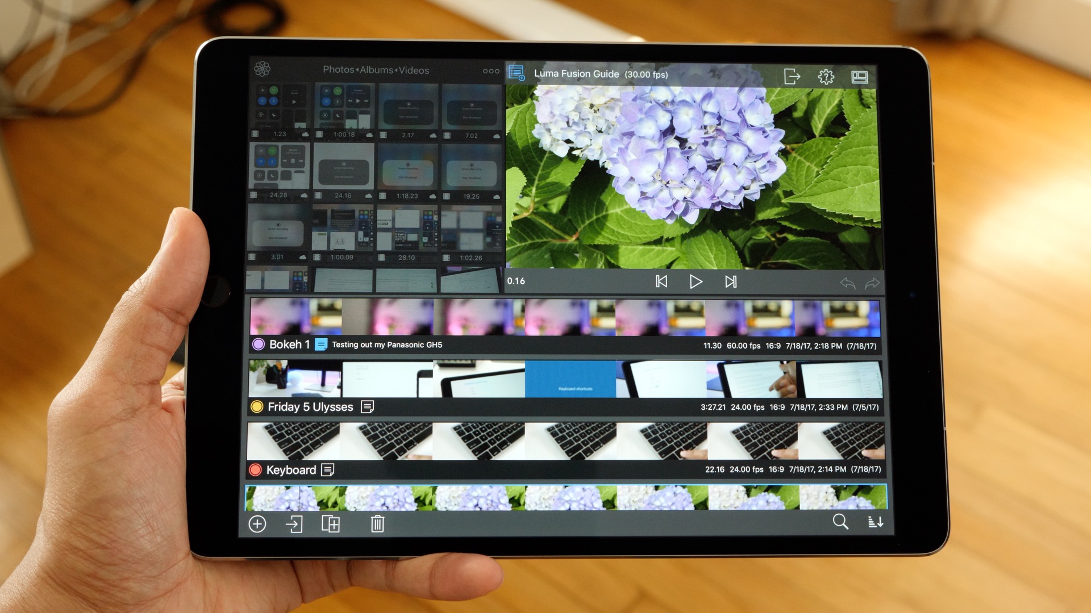Screen dimensions: 1091x613
Task: Open the Bokeh 1 project filmstrip
Action: (x=565, y=317)
